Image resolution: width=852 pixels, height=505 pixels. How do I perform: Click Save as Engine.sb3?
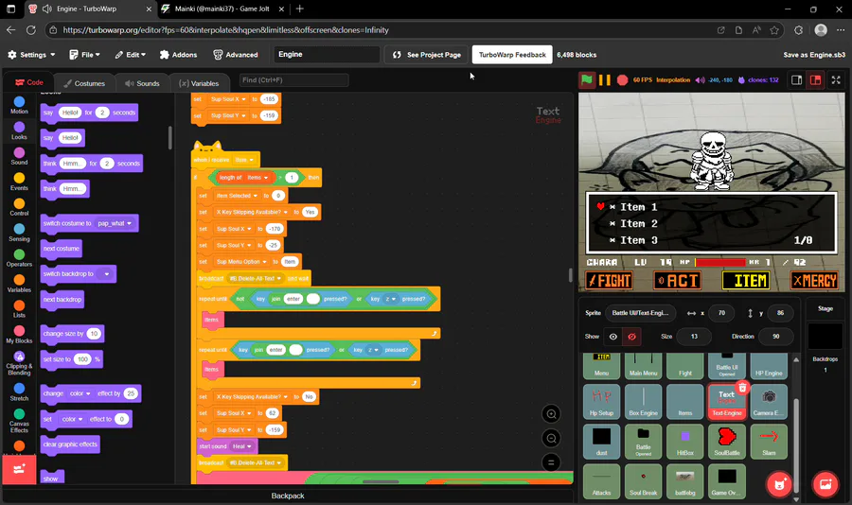coord(814,54)
